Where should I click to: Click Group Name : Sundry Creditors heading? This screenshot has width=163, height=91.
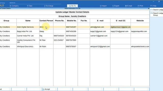[x=72, y=16]
